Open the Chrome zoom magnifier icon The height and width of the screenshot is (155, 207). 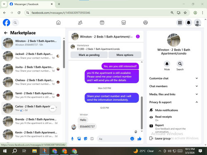click(172, 13)
